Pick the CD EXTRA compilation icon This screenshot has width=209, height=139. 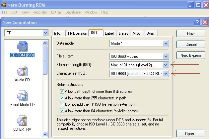point(22,121)
